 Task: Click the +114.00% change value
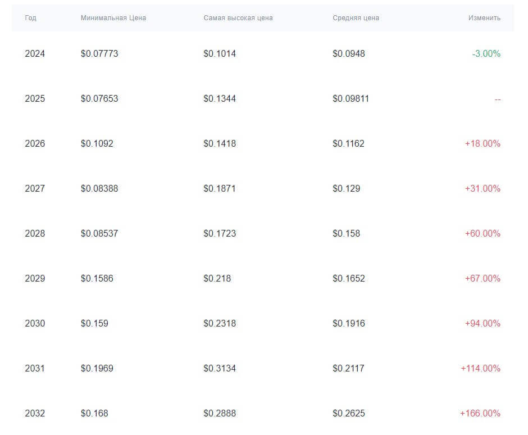(480, 369)
